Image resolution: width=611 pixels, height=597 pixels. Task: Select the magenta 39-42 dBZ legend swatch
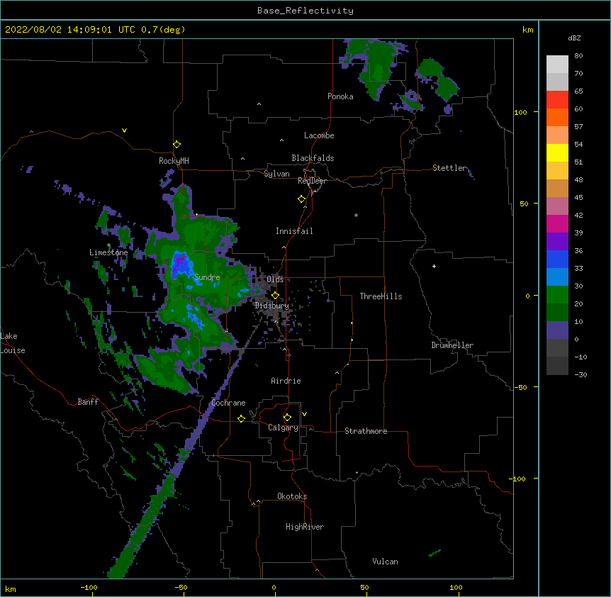pyautogui.click(x=557, y=224)
